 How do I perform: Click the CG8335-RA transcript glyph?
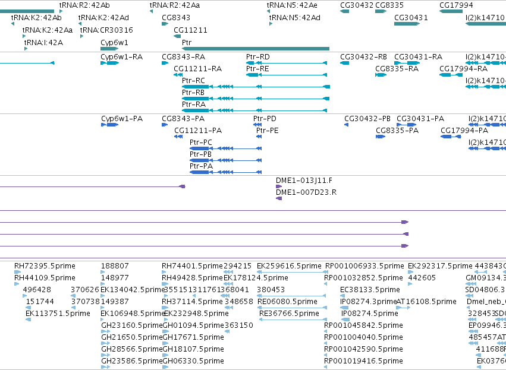tap(381, 75)
